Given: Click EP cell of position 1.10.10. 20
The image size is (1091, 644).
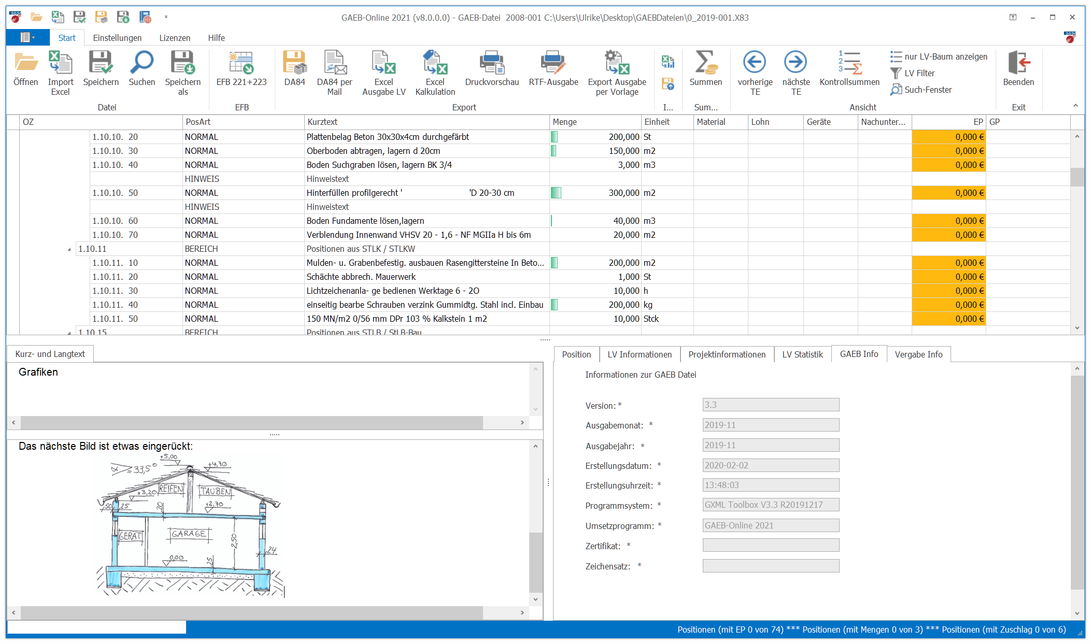Looking at the screenshot, I should click(948, 137).
